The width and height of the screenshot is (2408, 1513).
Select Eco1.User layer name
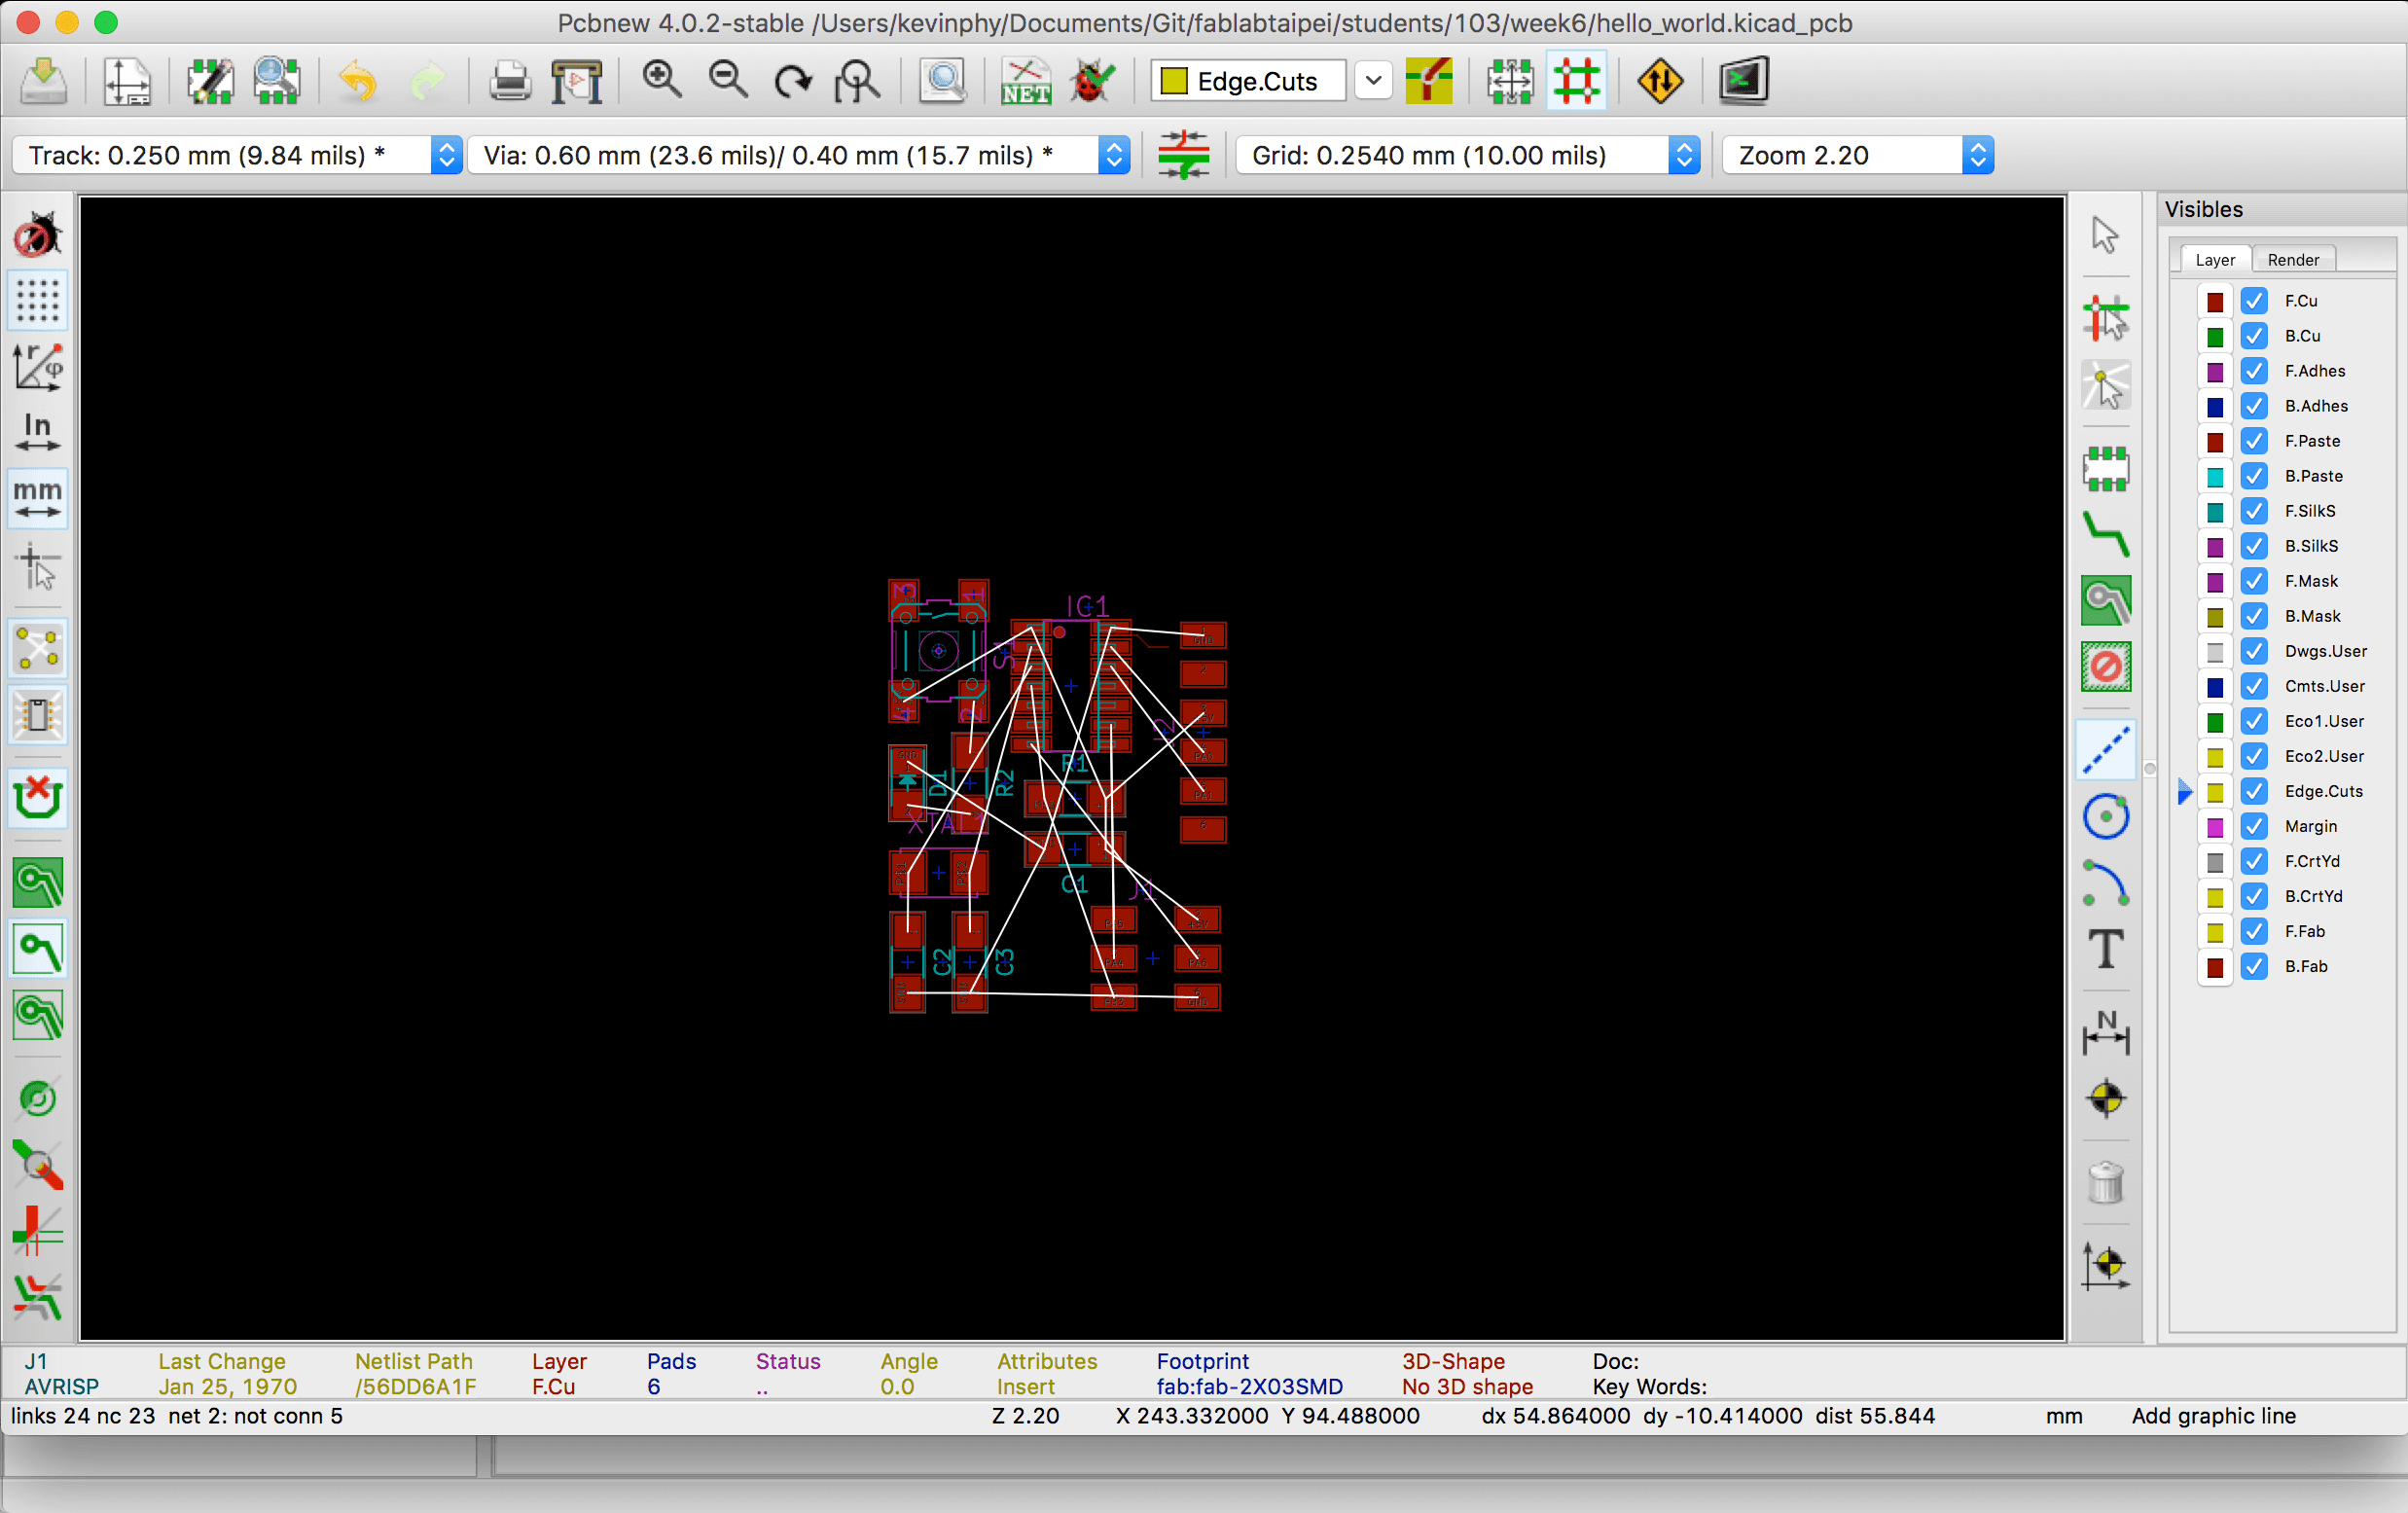pos(2324,721)
